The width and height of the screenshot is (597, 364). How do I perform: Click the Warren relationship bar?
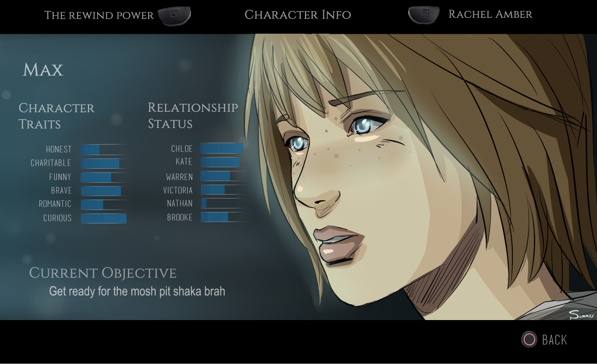click(223, 176)
